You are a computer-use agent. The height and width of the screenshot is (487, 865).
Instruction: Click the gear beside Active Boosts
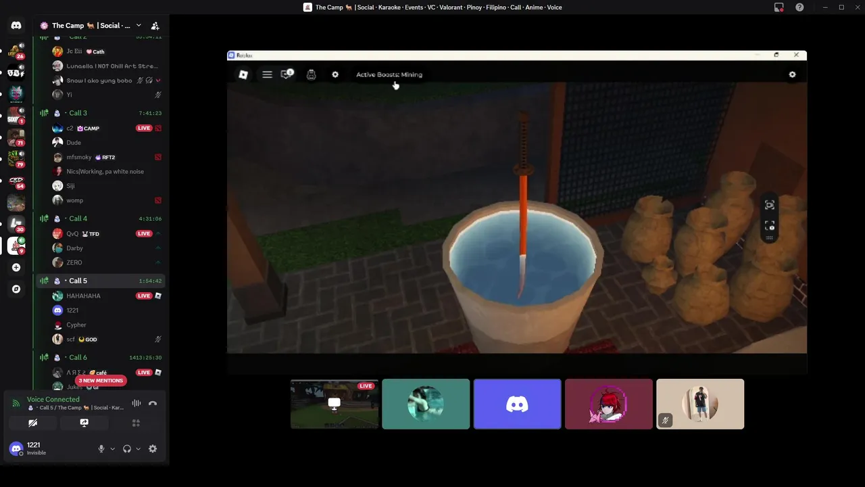click(335, 74)
